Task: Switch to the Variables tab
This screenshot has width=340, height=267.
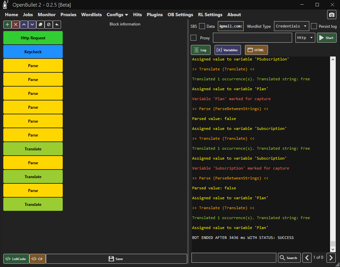Action: tap(228, 50)
